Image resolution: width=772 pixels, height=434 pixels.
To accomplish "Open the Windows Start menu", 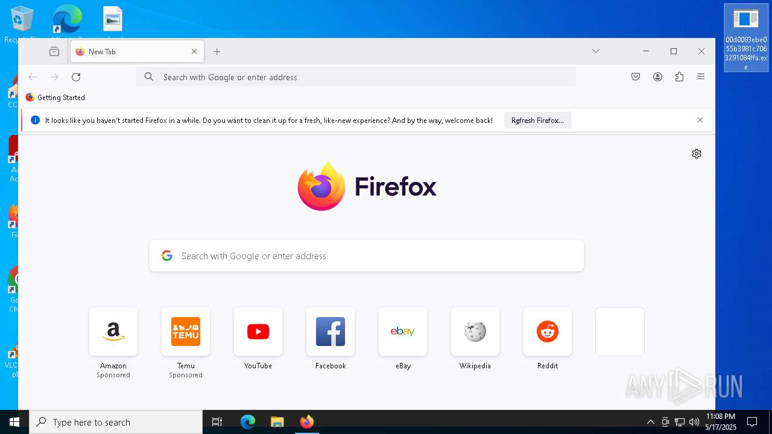I will (14, 422).
